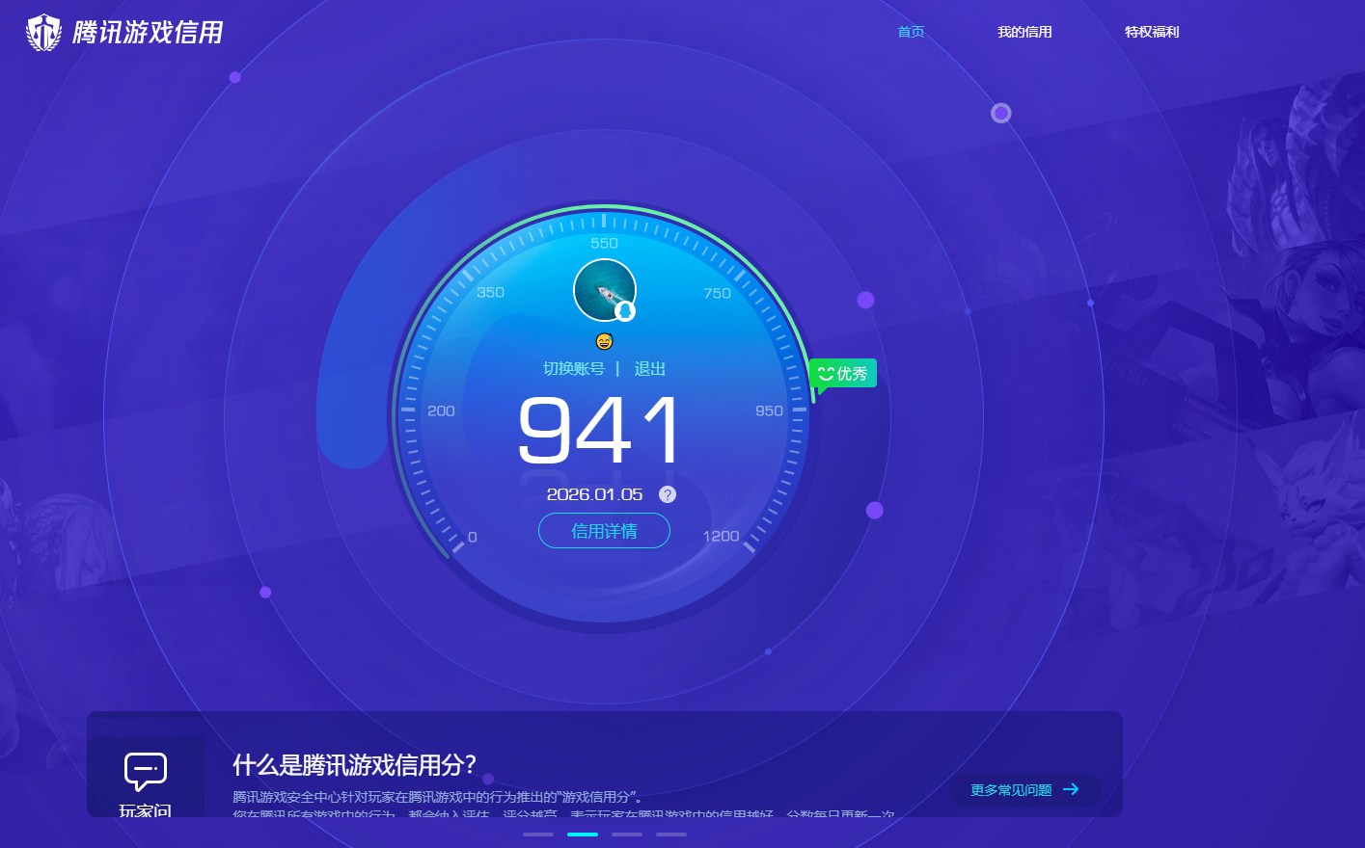Click the user avatar picture
This screenshot has width=1365, height=848.
coord(605,290)
